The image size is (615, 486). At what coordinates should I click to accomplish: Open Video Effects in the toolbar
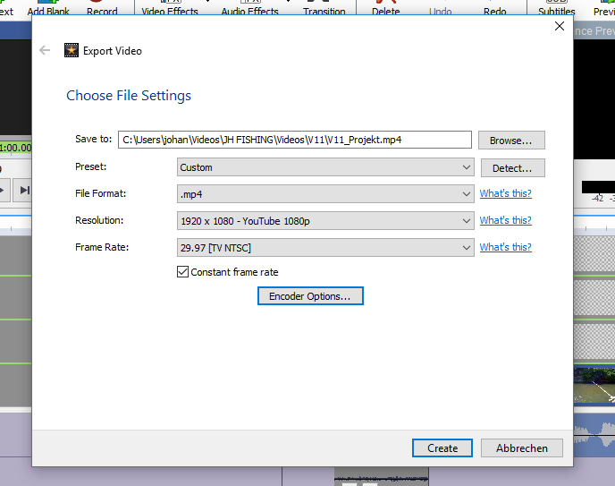coord(170,9)
